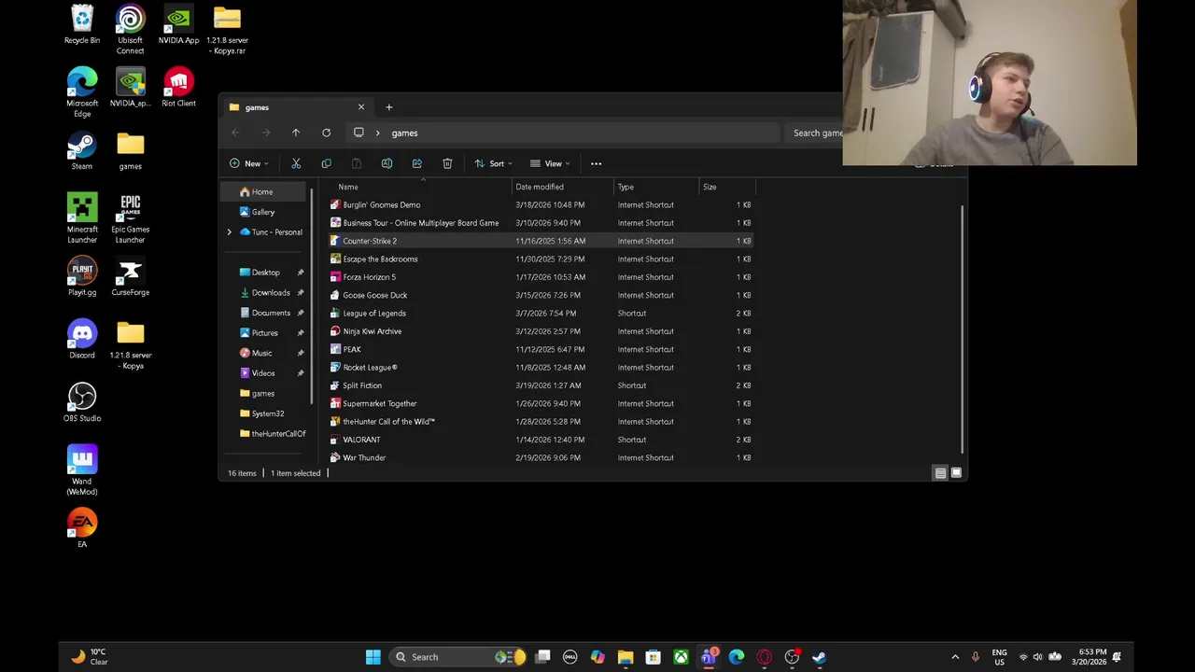
Task: Open the See more ellipsis menu
Action: pyautogui.click(x=596, y=163)
